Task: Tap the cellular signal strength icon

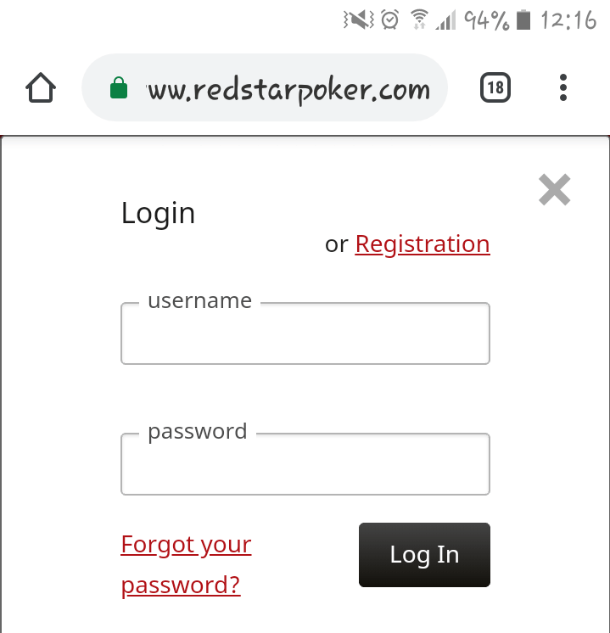Action: point(446,20)
